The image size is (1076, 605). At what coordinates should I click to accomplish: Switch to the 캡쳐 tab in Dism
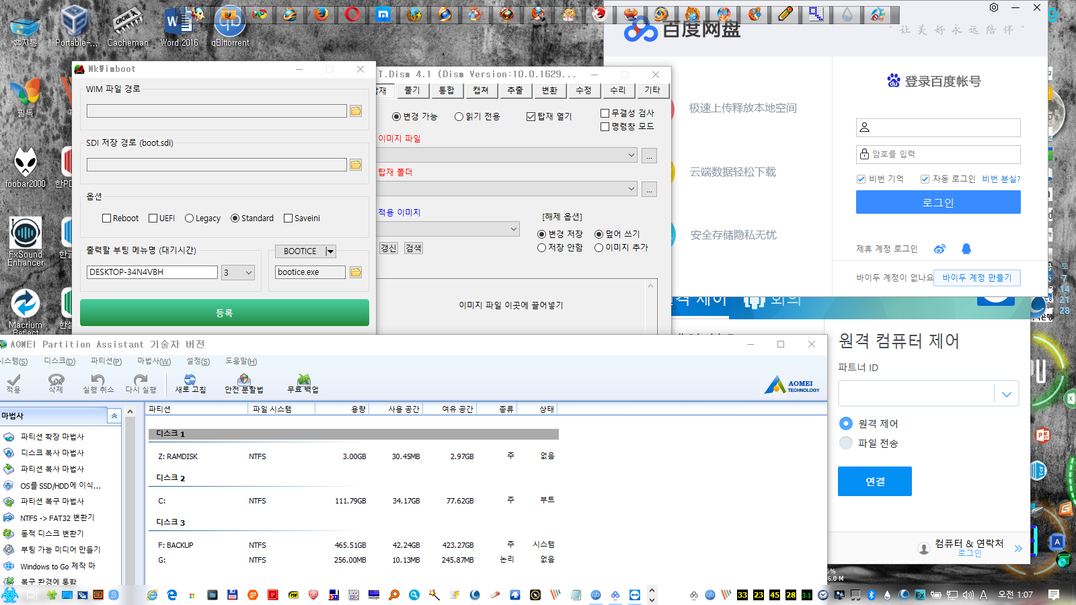click(x=481, y=90)
